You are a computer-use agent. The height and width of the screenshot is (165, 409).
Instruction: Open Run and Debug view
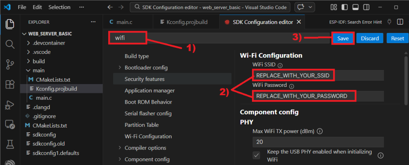(10, 105)
